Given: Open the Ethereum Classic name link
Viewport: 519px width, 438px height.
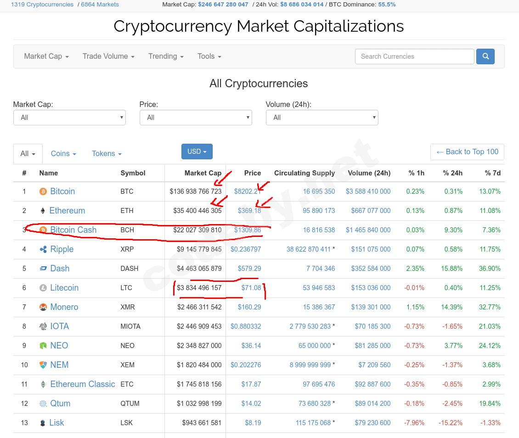Looking at the screenshot, I should click(x=83, y=384).
